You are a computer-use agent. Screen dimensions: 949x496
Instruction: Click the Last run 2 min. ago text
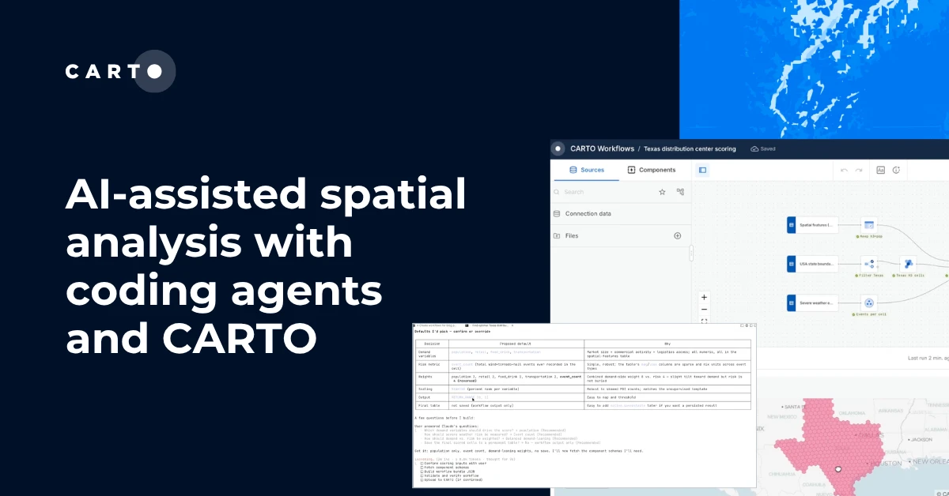[928, 359]
